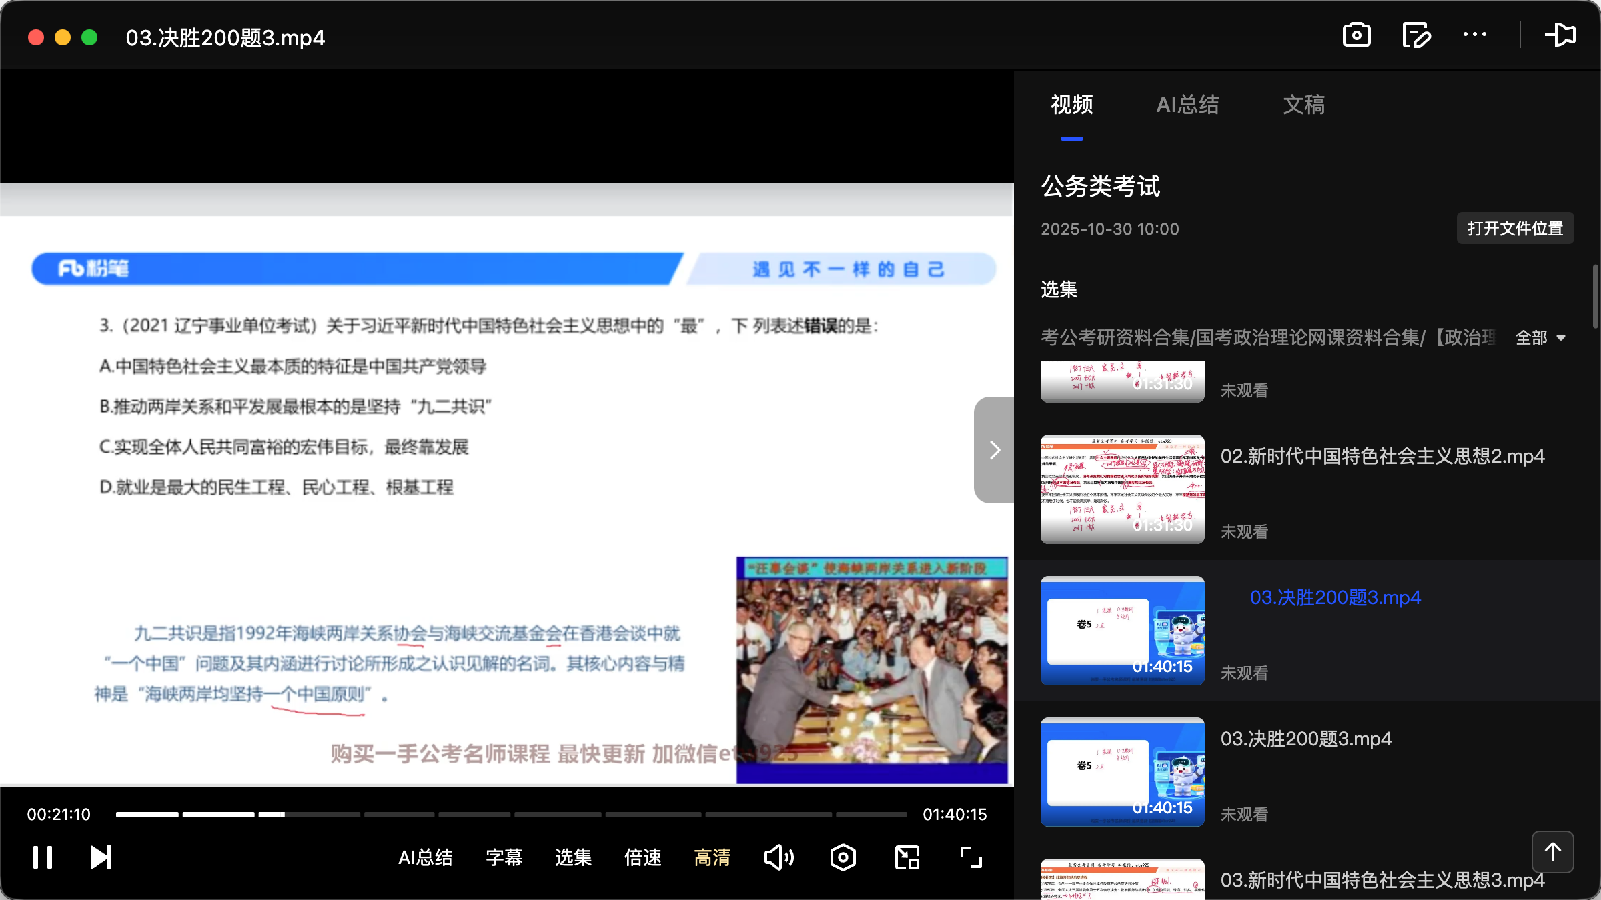Toggle 高清 HD quality
1601x900 pixels.
point(712,858)
